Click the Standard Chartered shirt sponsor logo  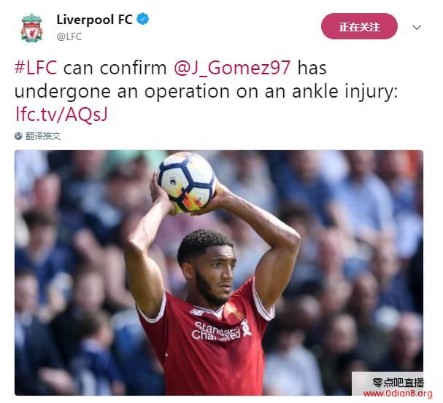point(217,331)
